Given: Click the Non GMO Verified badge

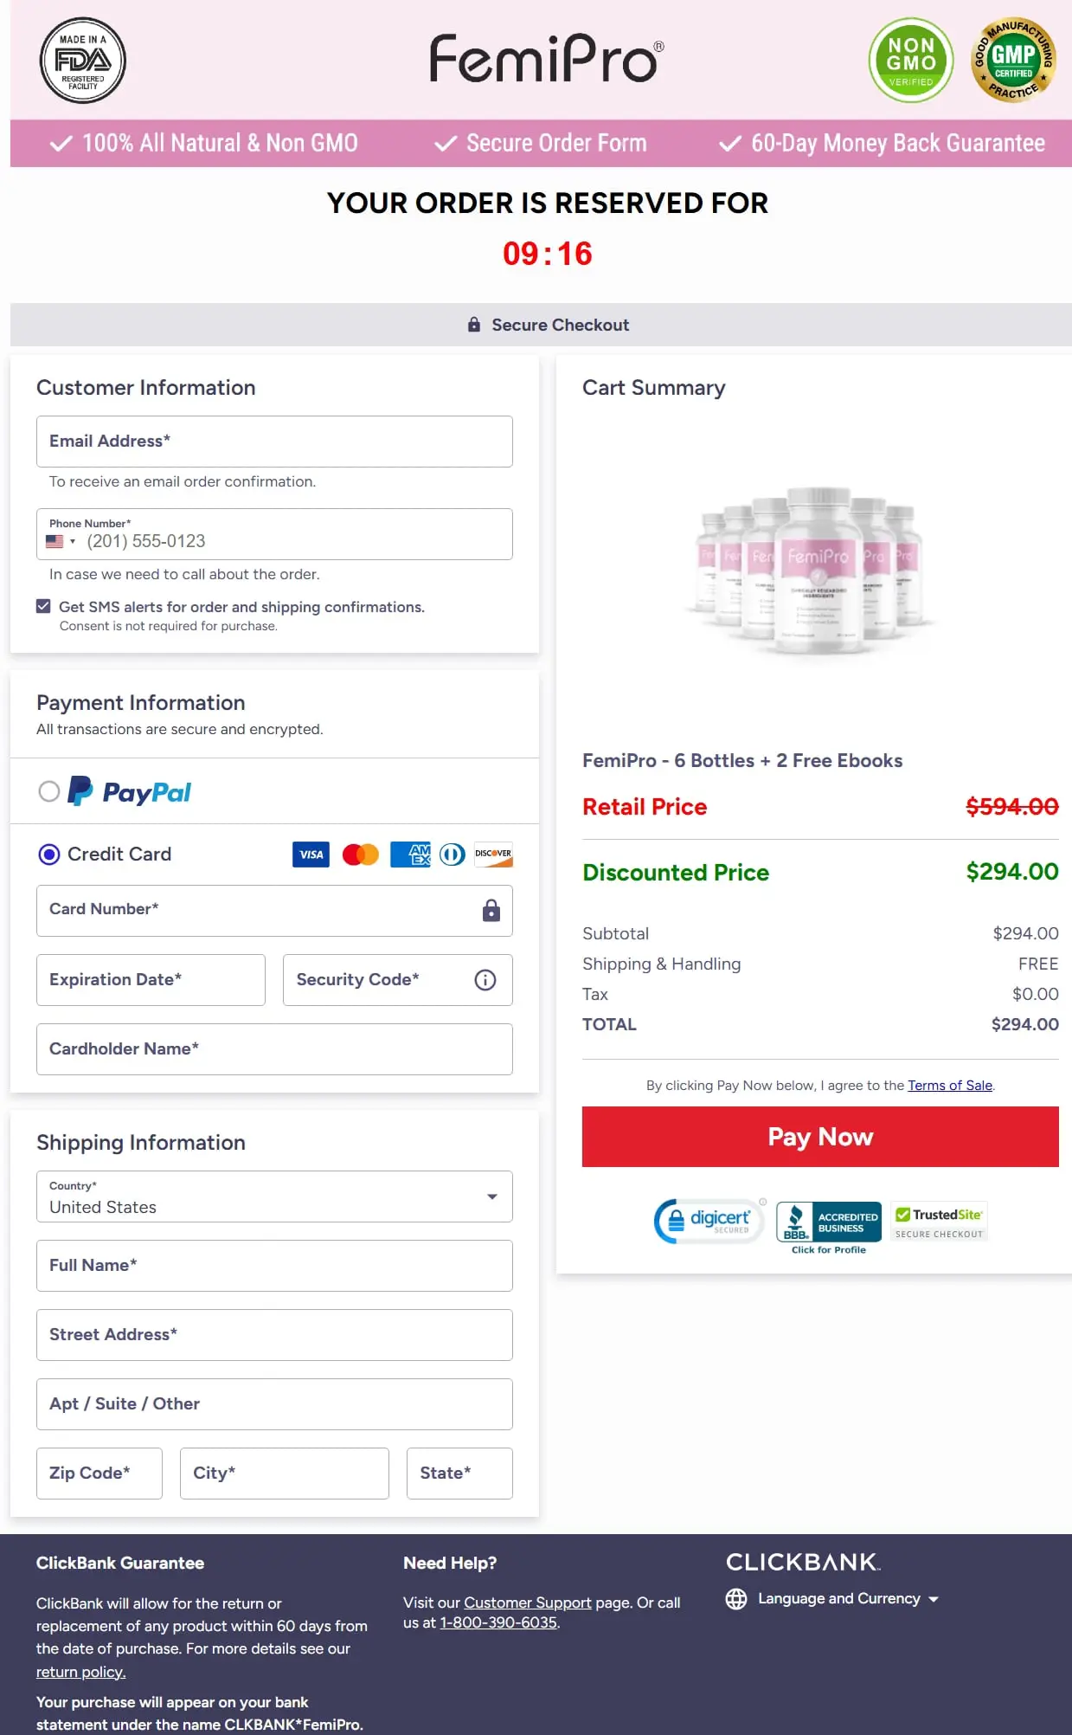Looking at the screenshot, I should tap(910, 60).
